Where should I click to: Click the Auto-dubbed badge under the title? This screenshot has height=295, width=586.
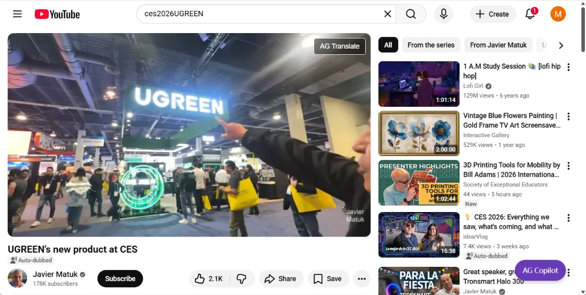point(30,260)
